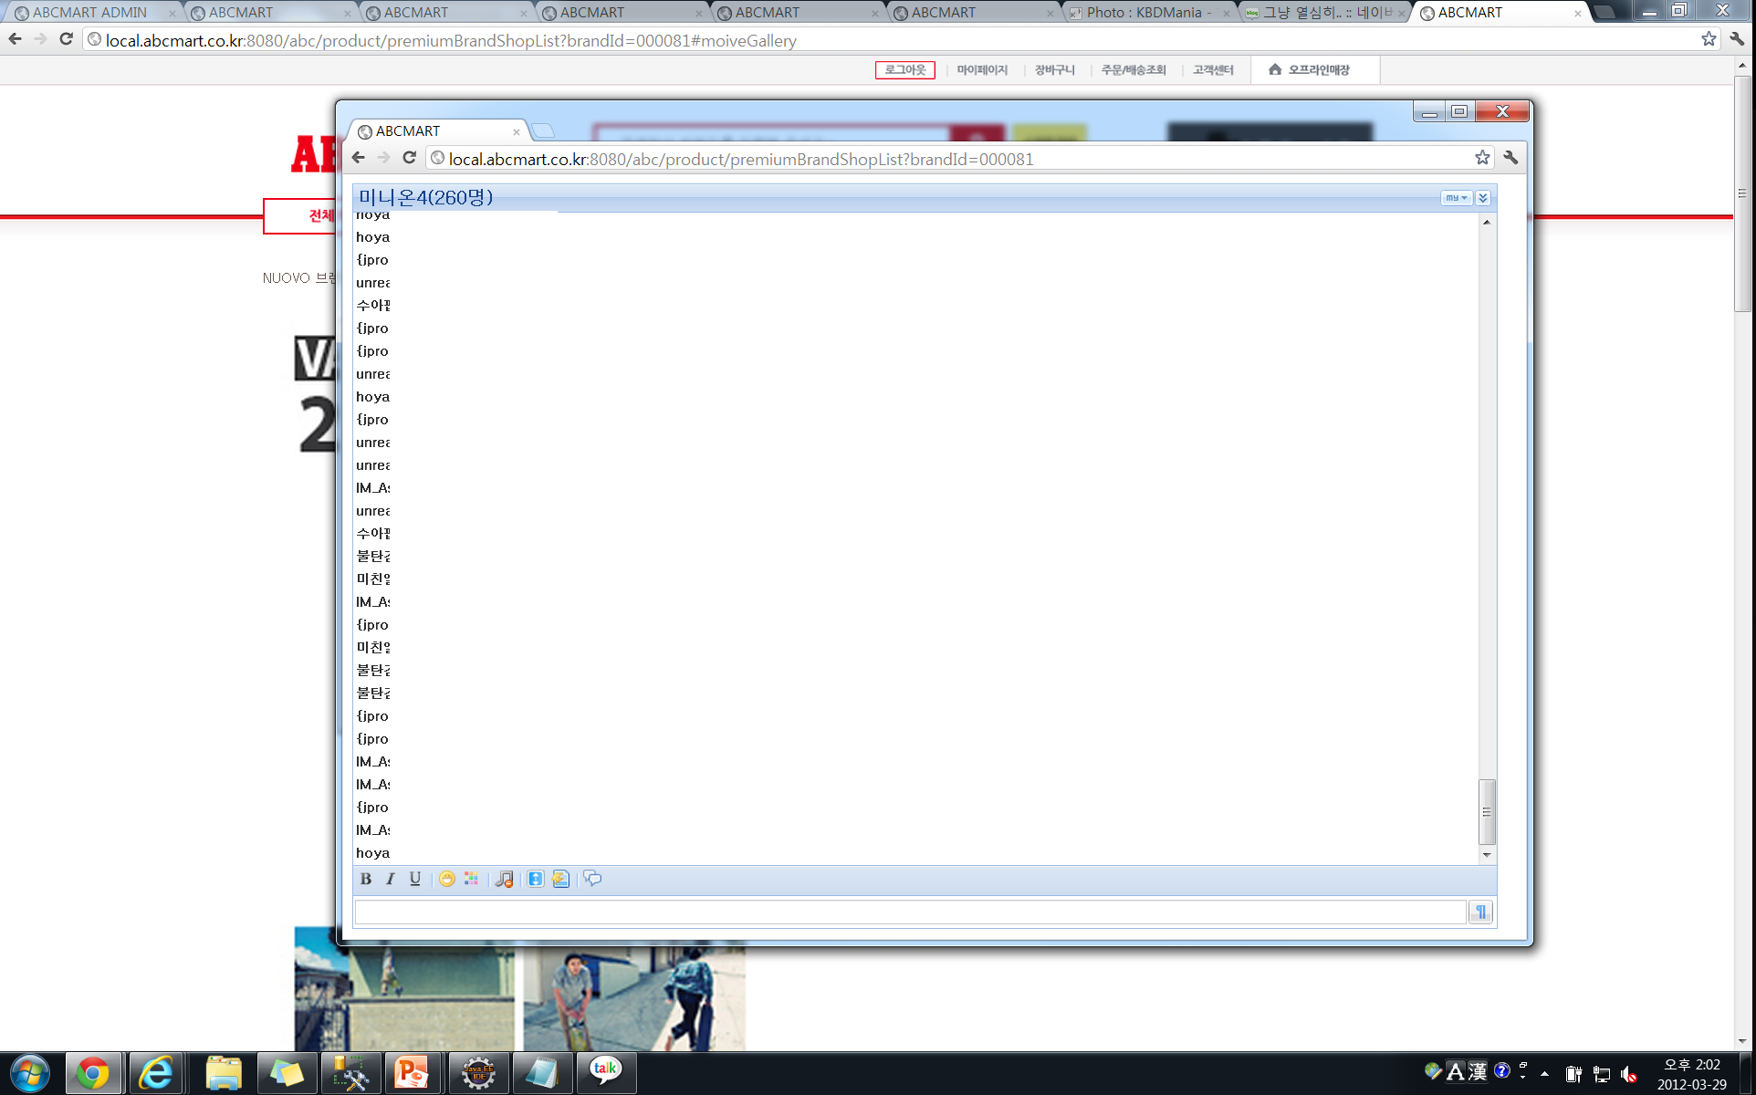This screenshot has width=1756, height=1095.
Task: Reload the popup window page
Action: 410,158
